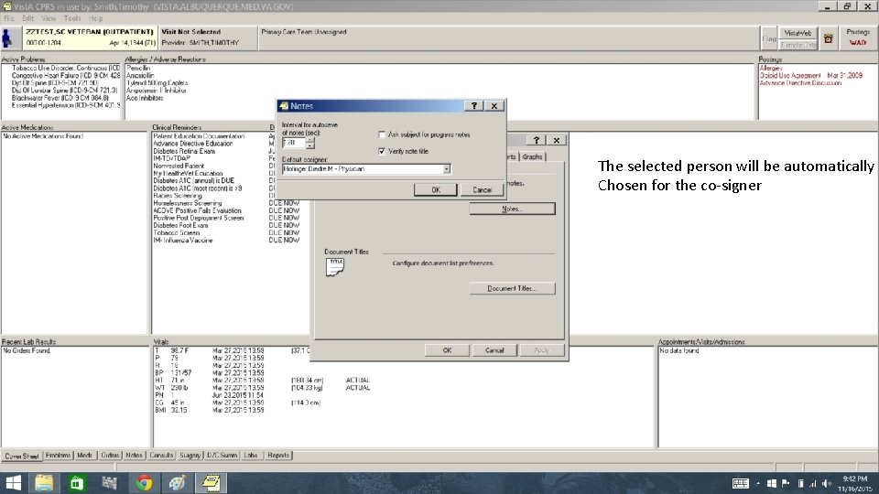Switch to the Reports tab

click(x=278, y=456)
